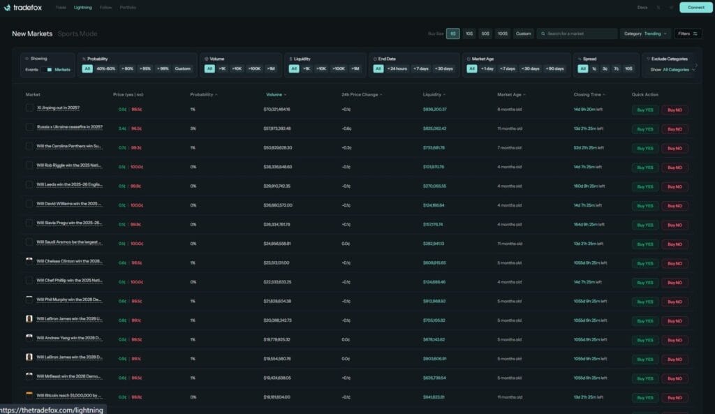Select the 10$ buy size option
The image size is (715, 414).
point(469,34)
